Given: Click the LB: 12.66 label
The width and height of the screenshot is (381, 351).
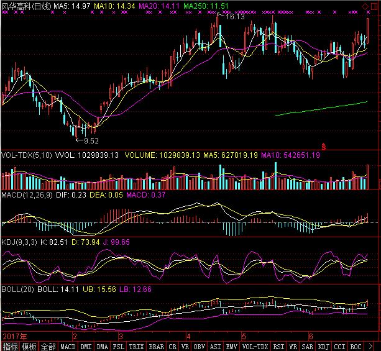Looking at the screenshot, I should pos(135,289).
